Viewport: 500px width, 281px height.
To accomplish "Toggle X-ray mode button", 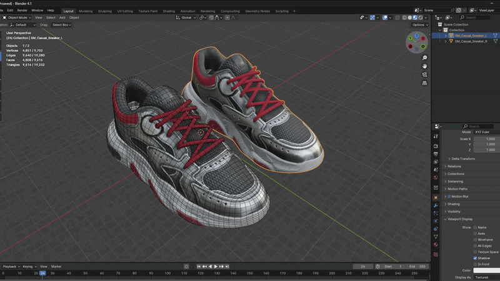I will (x=397, y=17).
